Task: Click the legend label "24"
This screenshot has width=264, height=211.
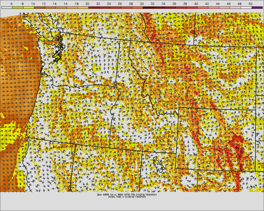Action: (x=109, y=4)
